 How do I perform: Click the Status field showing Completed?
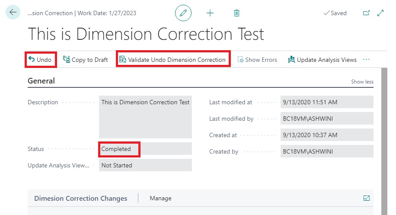coord(145,149)
